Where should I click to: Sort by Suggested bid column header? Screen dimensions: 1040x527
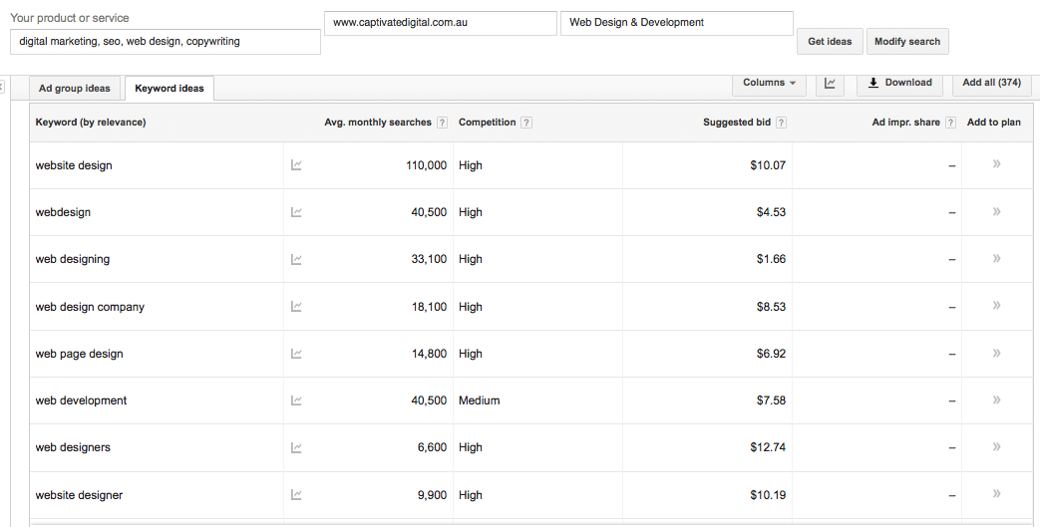click(737, 122)
